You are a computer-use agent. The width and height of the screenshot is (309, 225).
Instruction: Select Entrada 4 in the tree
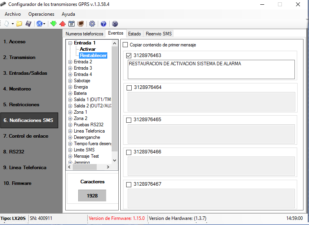(83, 74)
